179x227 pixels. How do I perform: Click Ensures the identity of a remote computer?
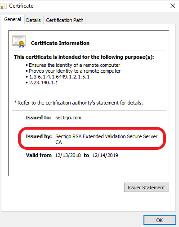[74, 65]
